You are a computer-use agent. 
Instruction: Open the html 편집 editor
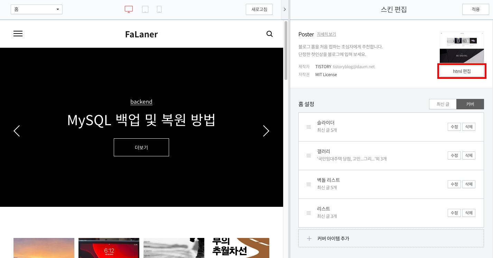tap(462, 71)
